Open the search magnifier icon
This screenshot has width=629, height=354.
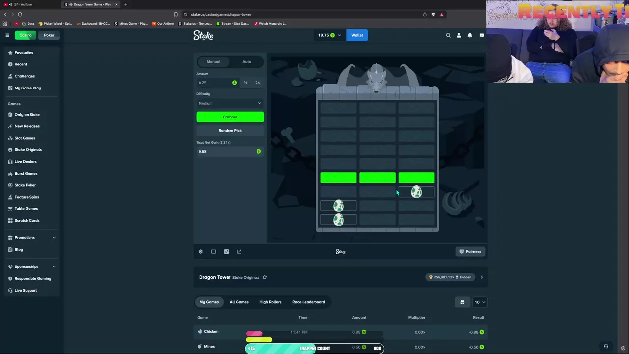coord(448,35)
